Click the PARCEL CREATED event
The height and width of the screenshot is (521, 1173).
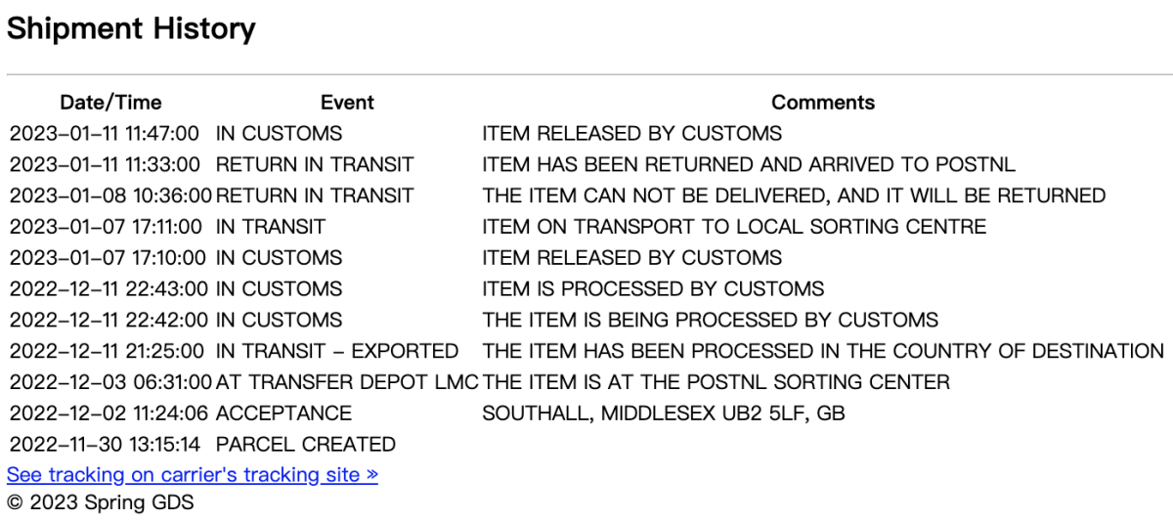306,445
